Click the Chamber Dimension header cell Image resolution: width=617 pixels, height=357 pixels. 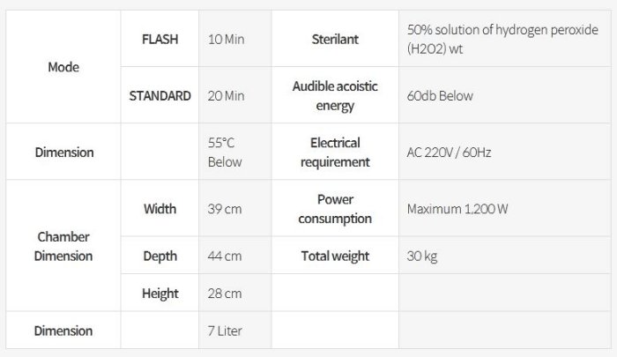tap(63, 247)
